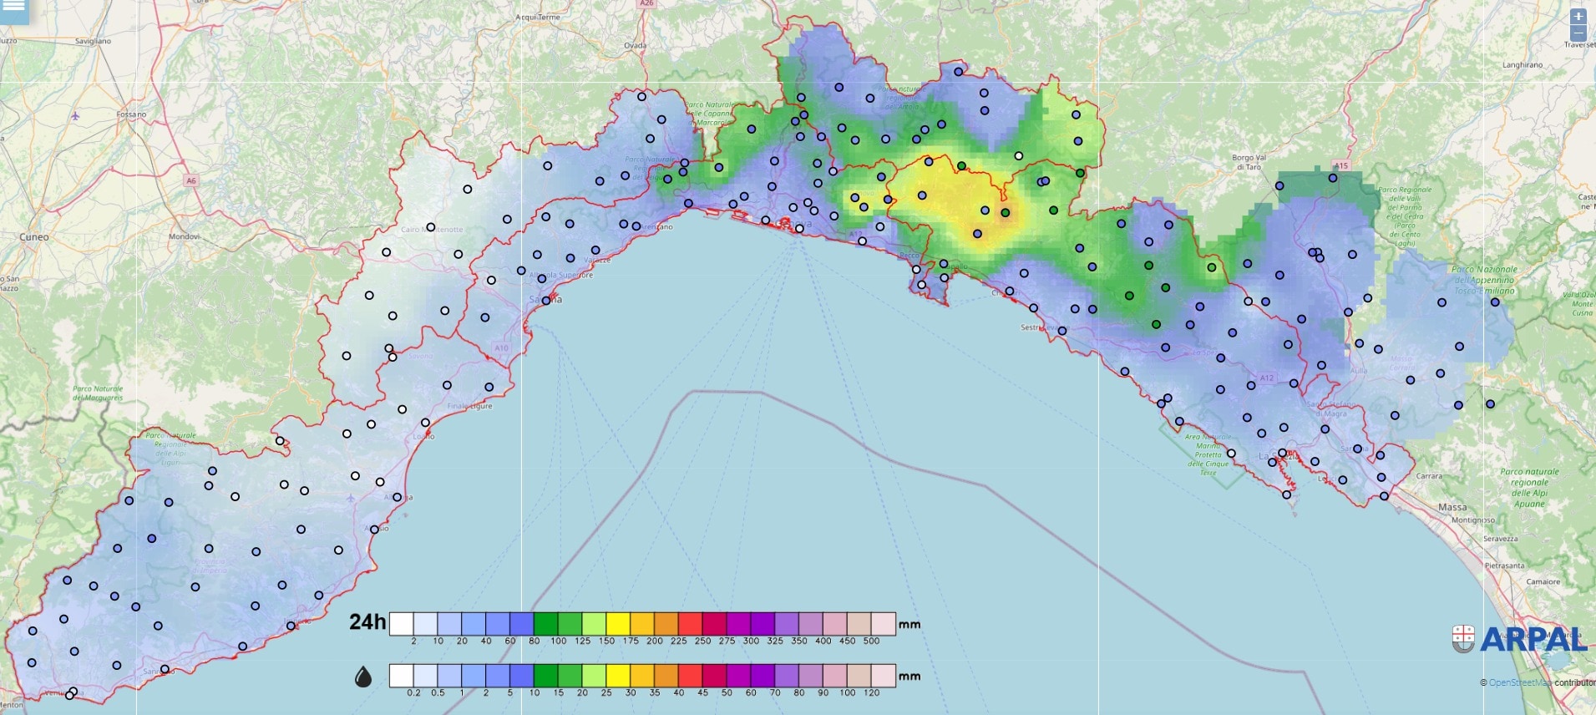Pick the yellow 25-30 swatch in the drop legend

tap(618, 676)
